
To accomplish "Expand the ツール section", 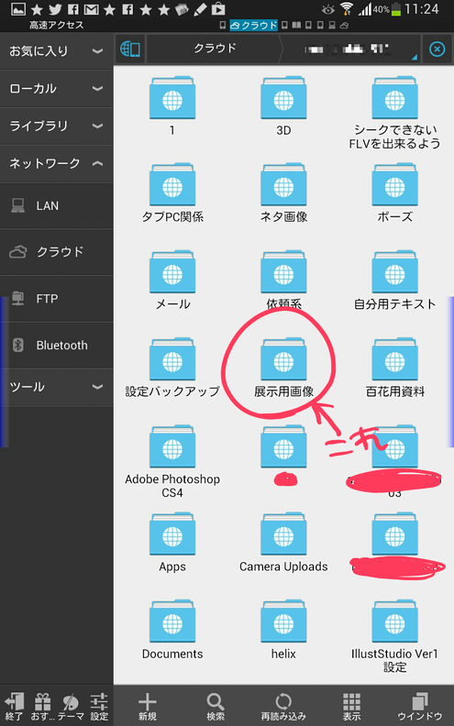I will click(57, 387).
